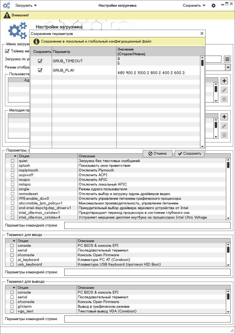Click the Значение (Старое/Новое) column header

point(161,51)
